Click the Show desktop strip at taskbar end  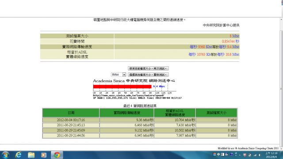point(282,155)
